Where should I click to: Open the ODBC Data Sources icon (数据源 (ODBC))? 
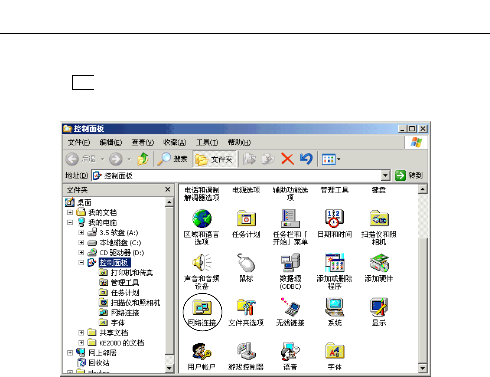pos(290,271)
